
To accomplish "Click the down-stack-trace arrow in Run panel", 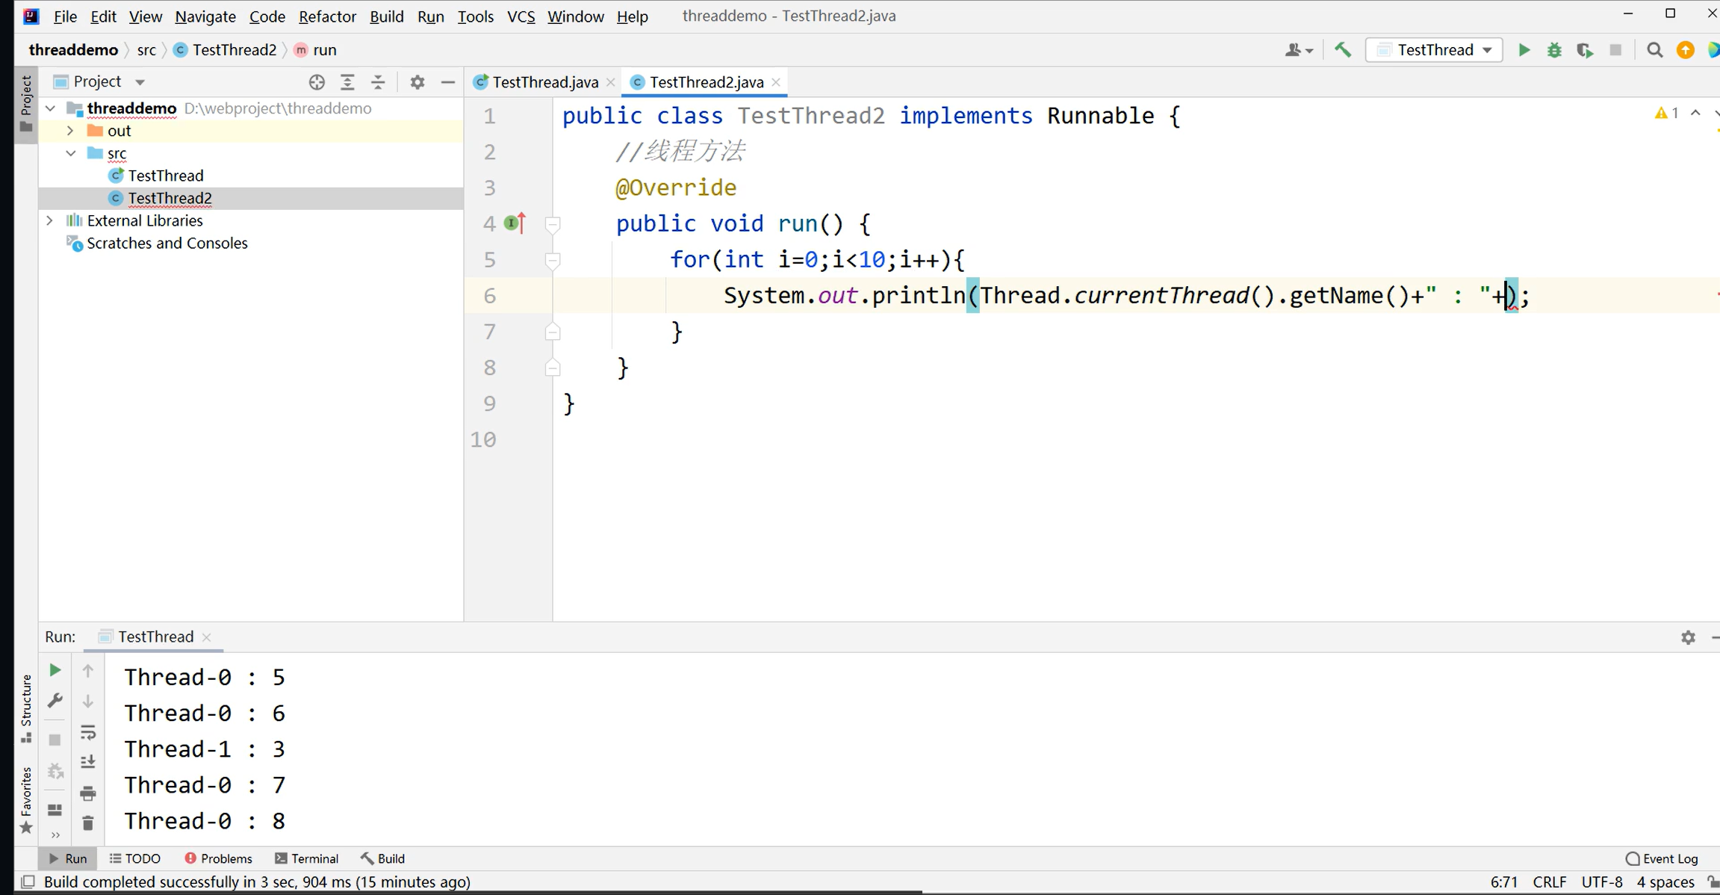I will (x=87, y=702).
